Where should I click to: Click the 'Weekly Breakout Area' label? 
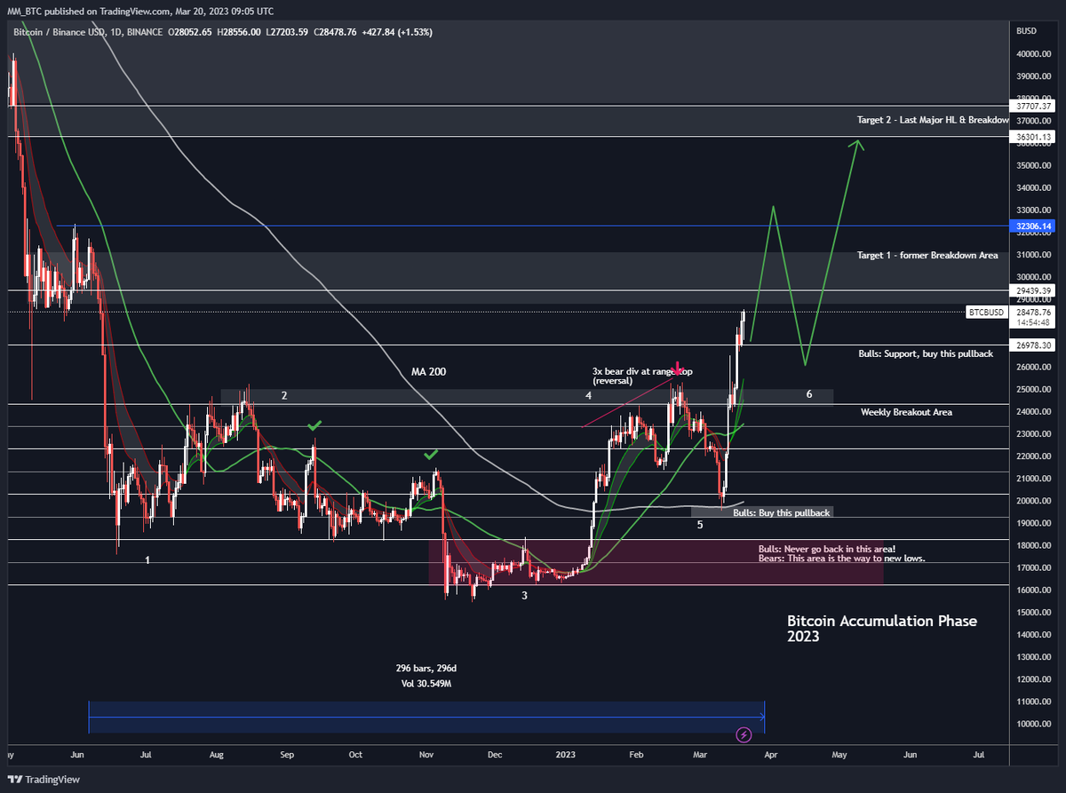pyautogui.click(x=906, y=412)
